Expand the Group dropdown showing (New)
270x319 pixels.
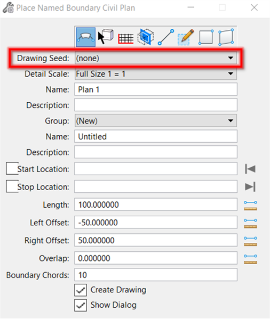click(x=156, y=121)
